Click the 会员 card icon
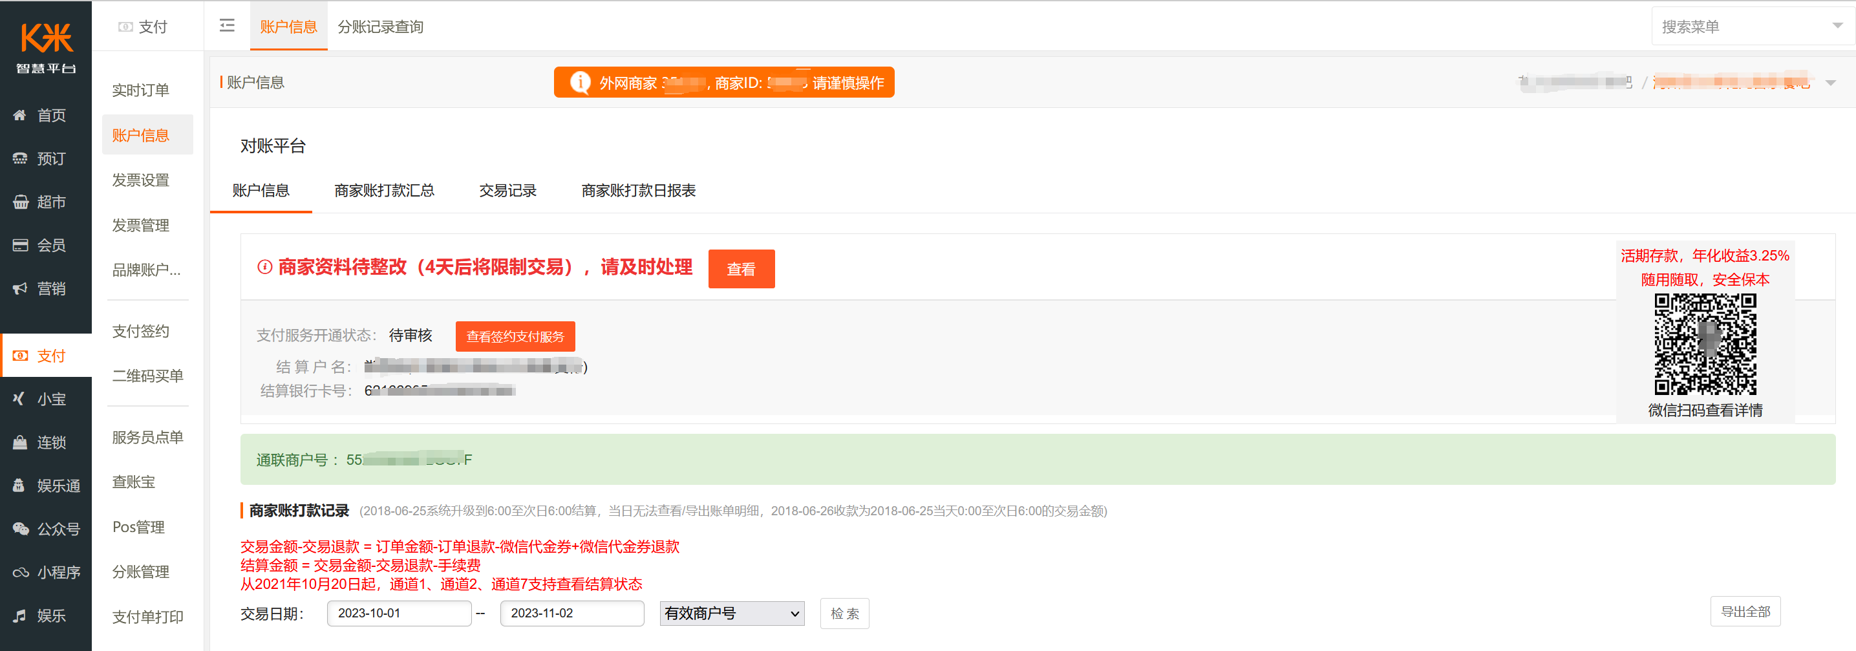The image size is (1856, 651). 20,245
